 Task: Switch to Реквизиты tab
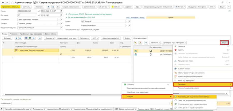(x=14, y=34)
